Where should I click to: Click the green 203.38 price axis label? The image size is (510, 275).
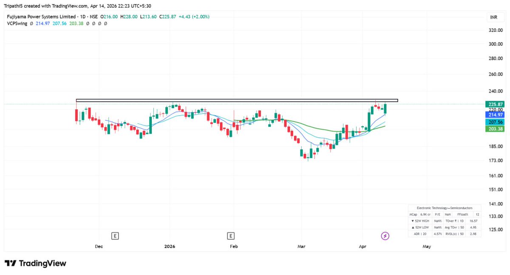click(494, 129)
